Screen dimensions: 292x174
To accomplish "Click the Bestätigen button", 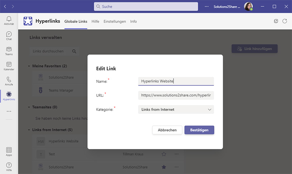I will (x=199, y=130).
